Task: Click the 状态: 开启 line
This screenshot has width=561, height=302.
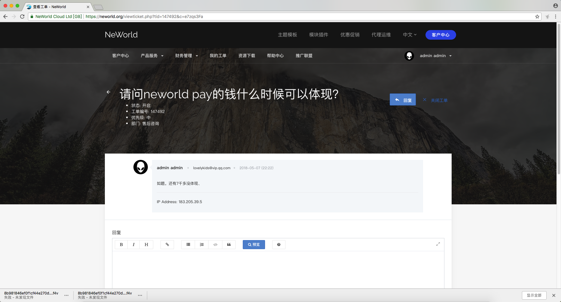Action: click(x=141, y=105)
